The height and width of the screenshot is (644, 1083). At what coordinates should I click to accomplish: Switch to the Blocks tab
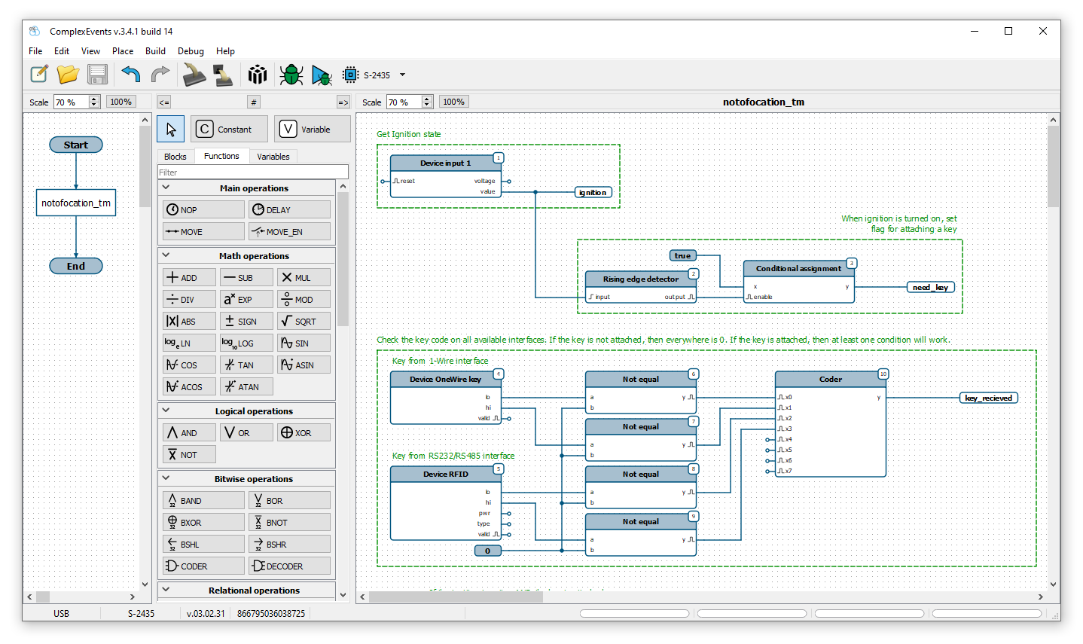pyautogui.click(x=175, y=157)
